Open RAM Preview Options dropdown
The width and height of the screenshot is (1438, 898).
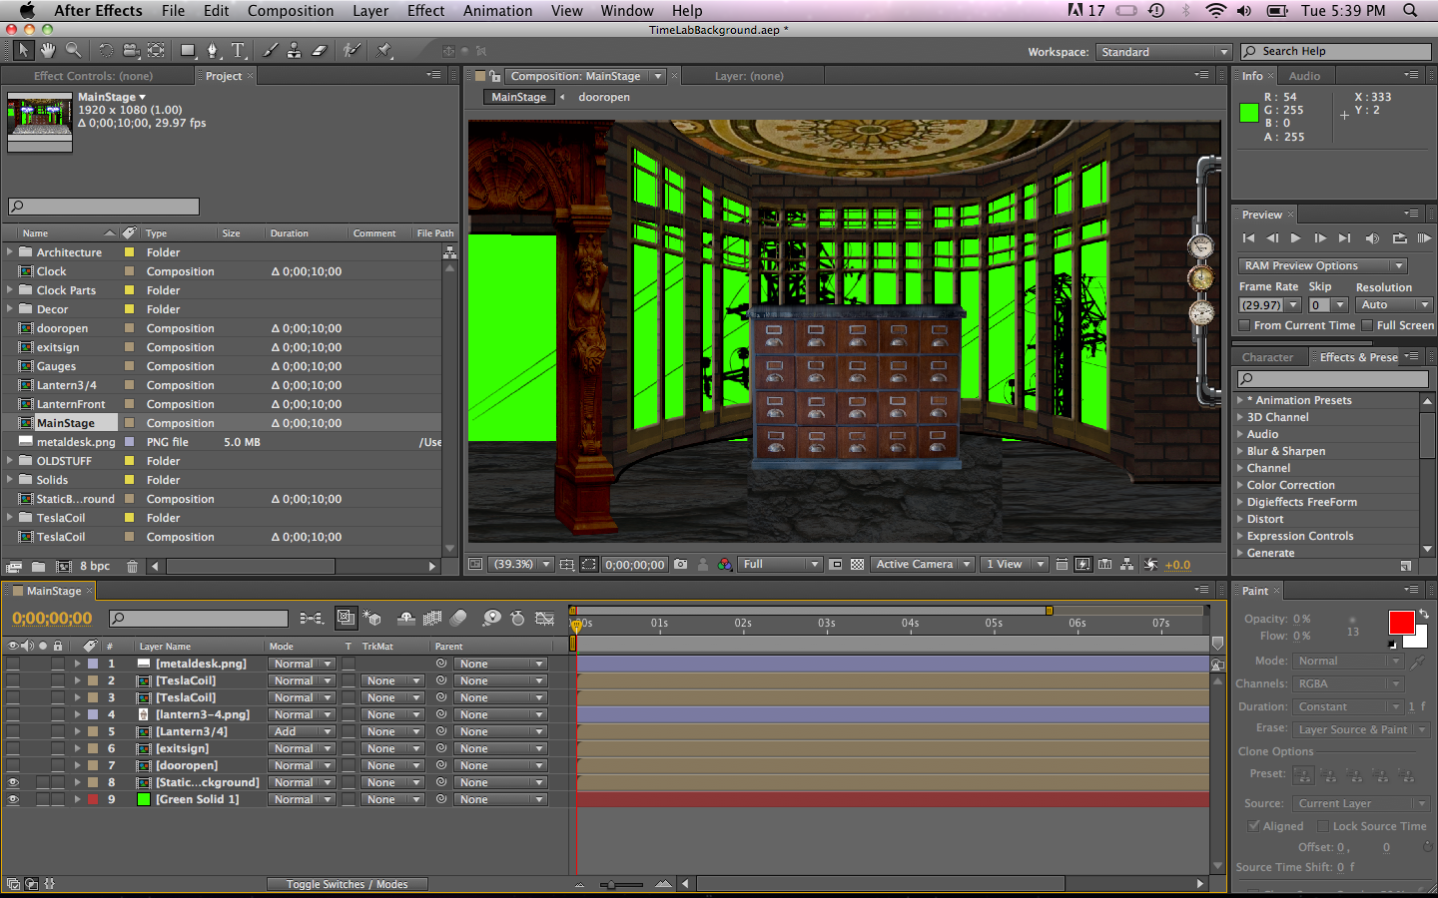[1323, 265]
